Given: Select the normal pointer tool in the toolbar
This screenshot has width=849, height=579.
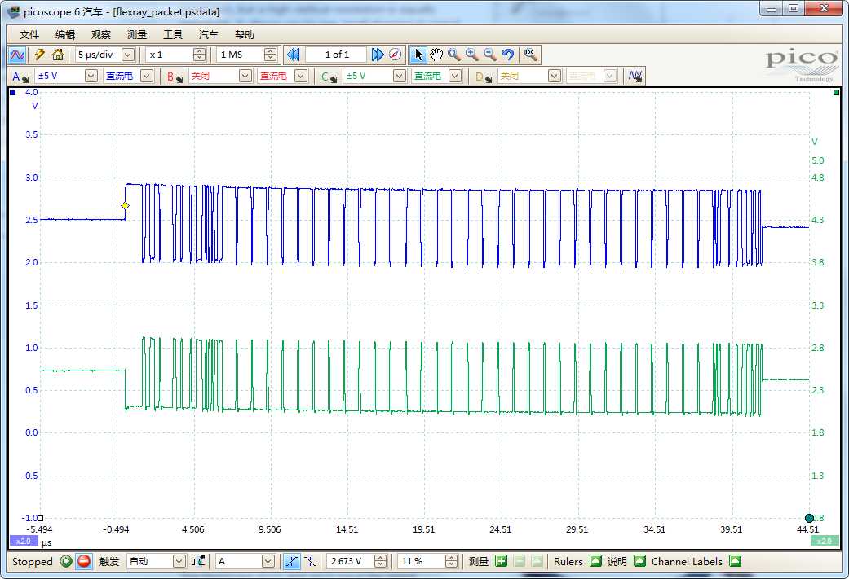Looking at the screenshot, I should tap(418, 55).
